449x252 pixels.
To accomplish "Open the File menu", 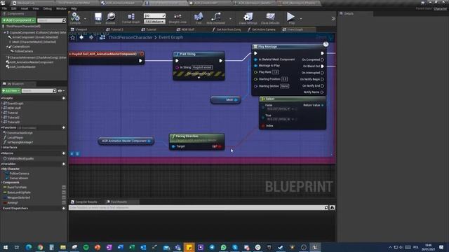I will (x=5, y=8).
